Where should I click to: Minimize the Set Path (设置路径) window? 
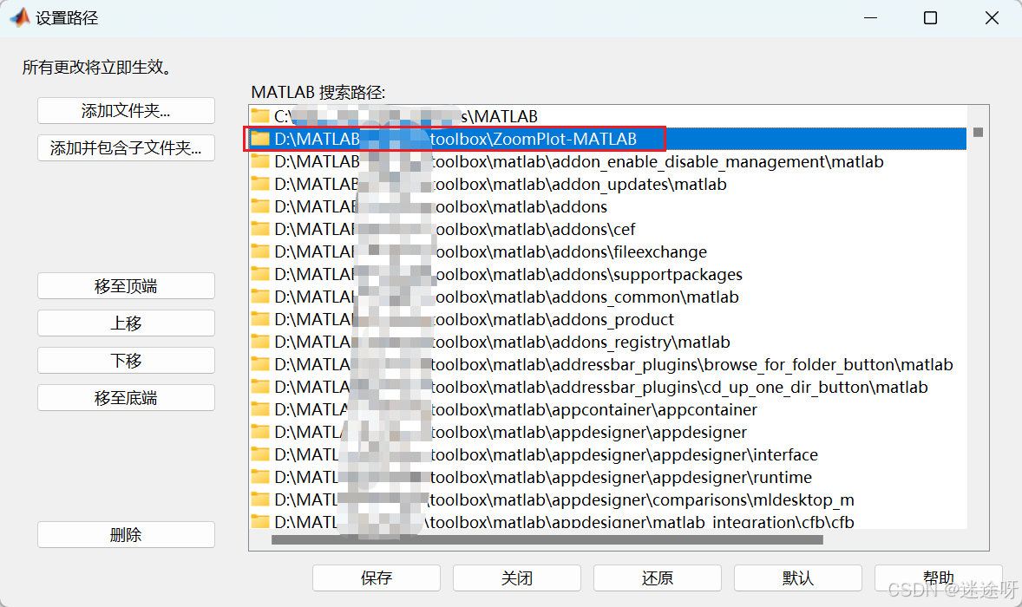(x=870, y=17)
